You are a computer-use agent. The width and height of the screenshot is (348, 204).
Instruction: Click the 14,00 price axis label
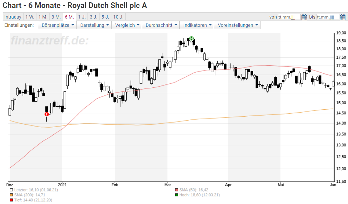(x=341, y=123)
